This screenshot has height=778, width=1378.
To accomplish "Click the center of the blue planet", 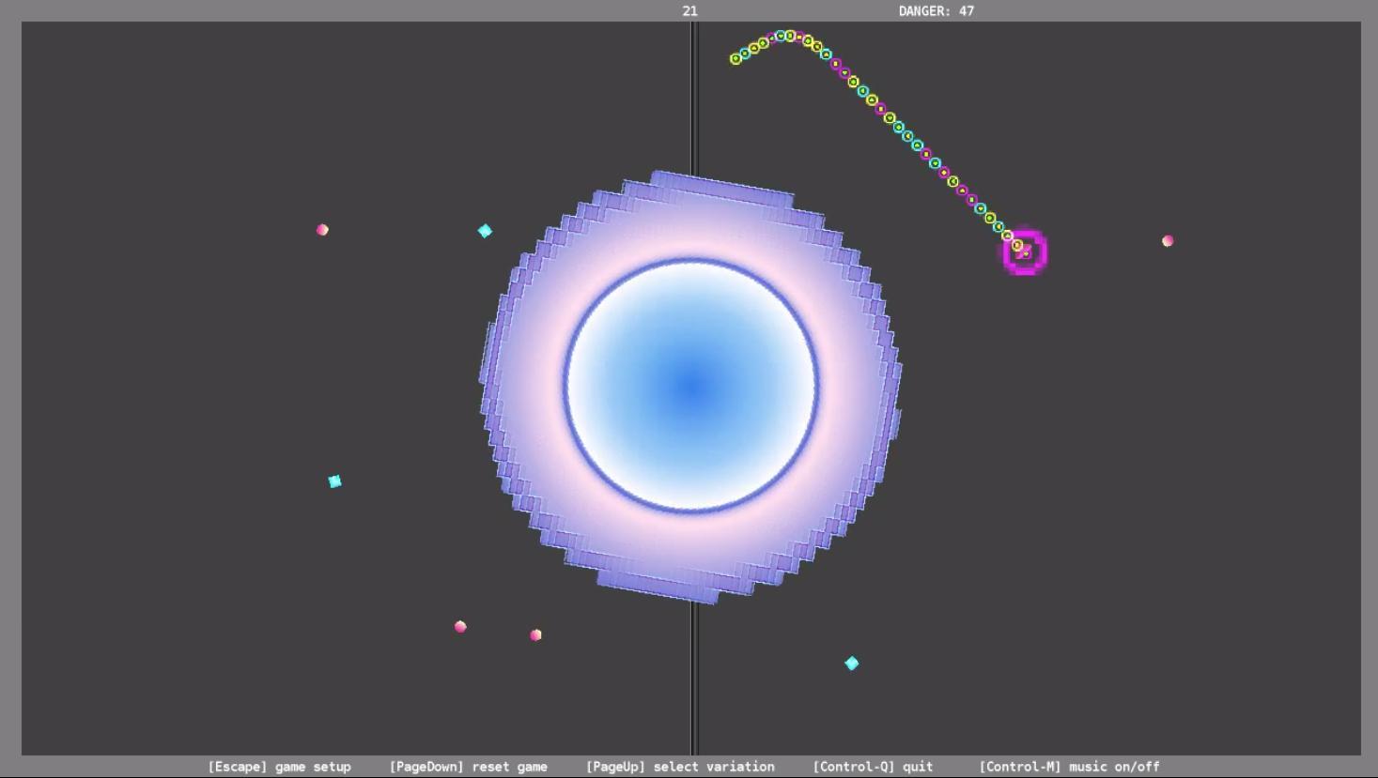I will [691, 383].
